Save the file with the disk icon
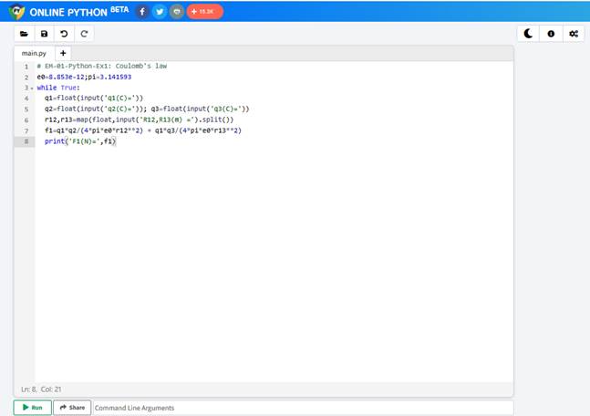 tap(44, 34)
